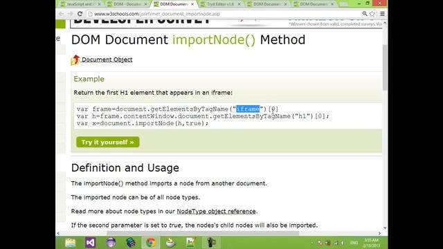
Task: Go forward using the browser forward arrow
Action: (x=71, y=14)
